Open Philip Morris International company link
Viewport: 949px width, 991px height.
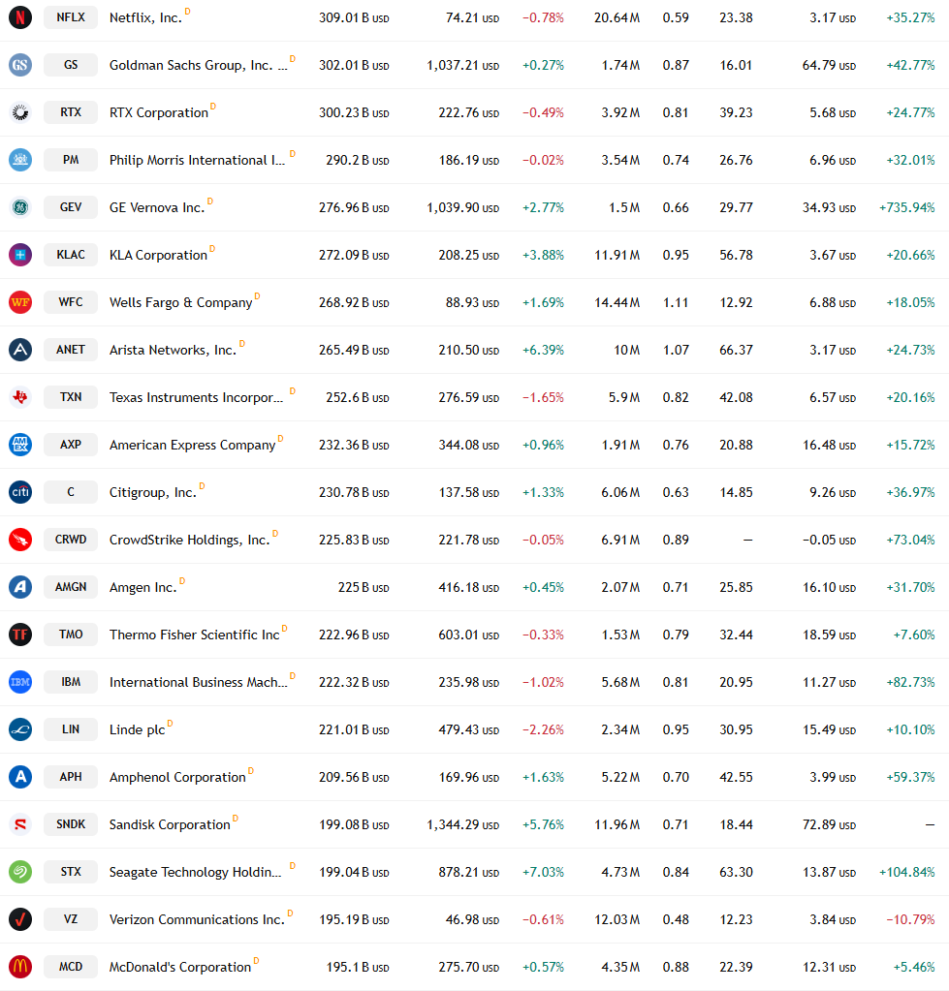point(197,160)
